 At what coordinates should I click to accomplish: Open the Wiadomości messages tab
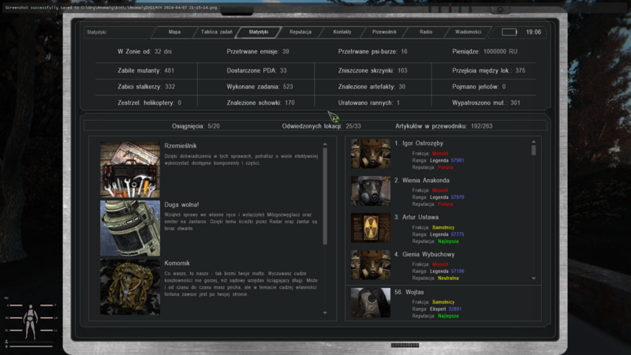[468, 32]
